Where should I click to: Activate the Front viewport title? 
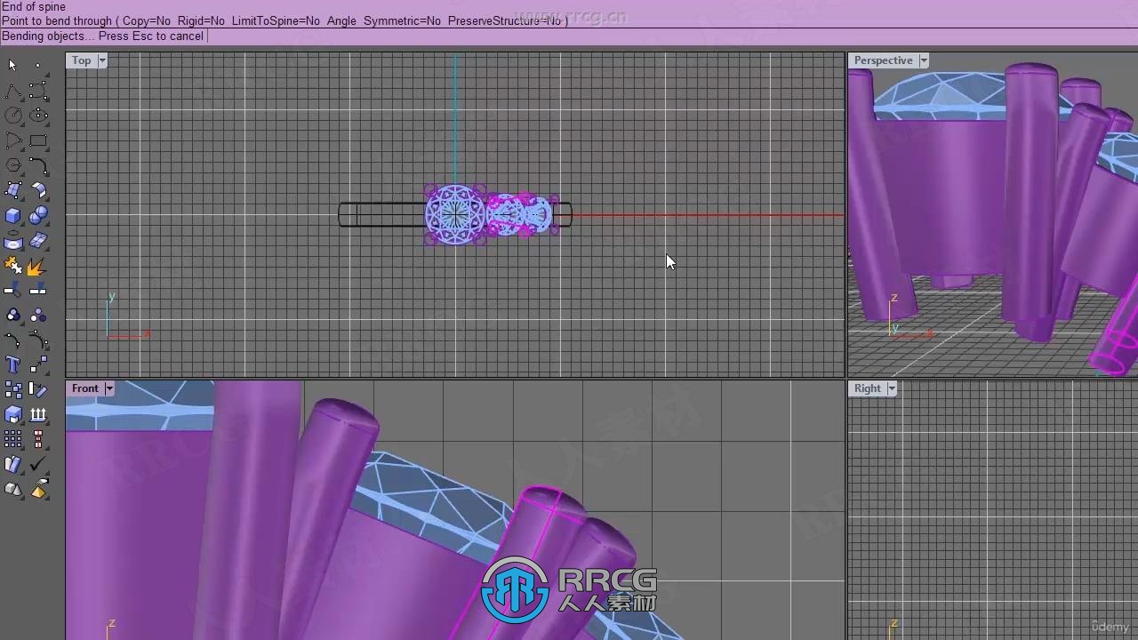pos(85,388)
